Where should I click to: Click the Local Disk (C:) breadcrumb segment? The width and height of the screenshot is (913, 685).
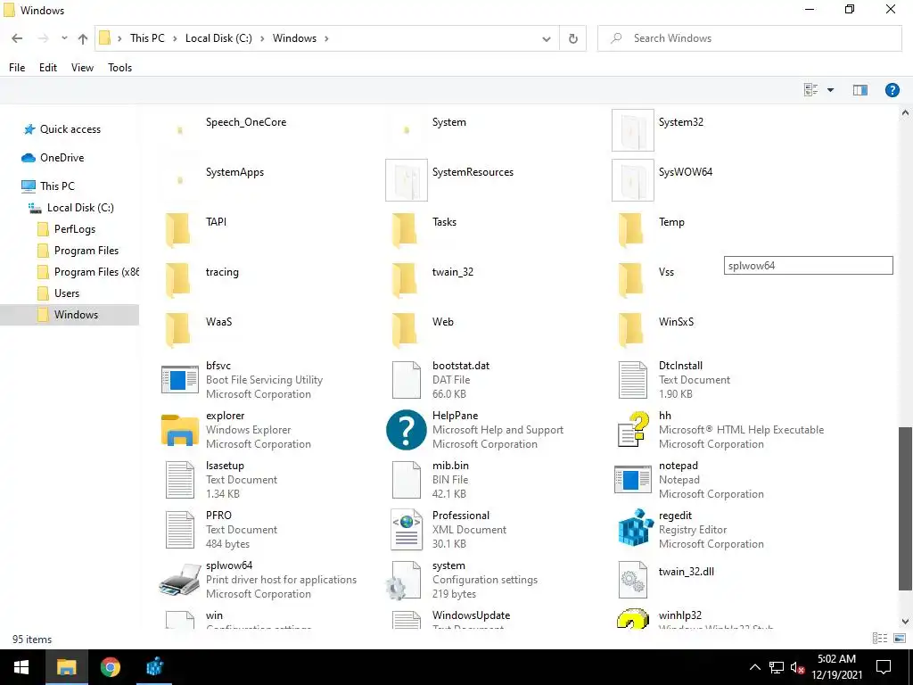click(x=218, y=38)
